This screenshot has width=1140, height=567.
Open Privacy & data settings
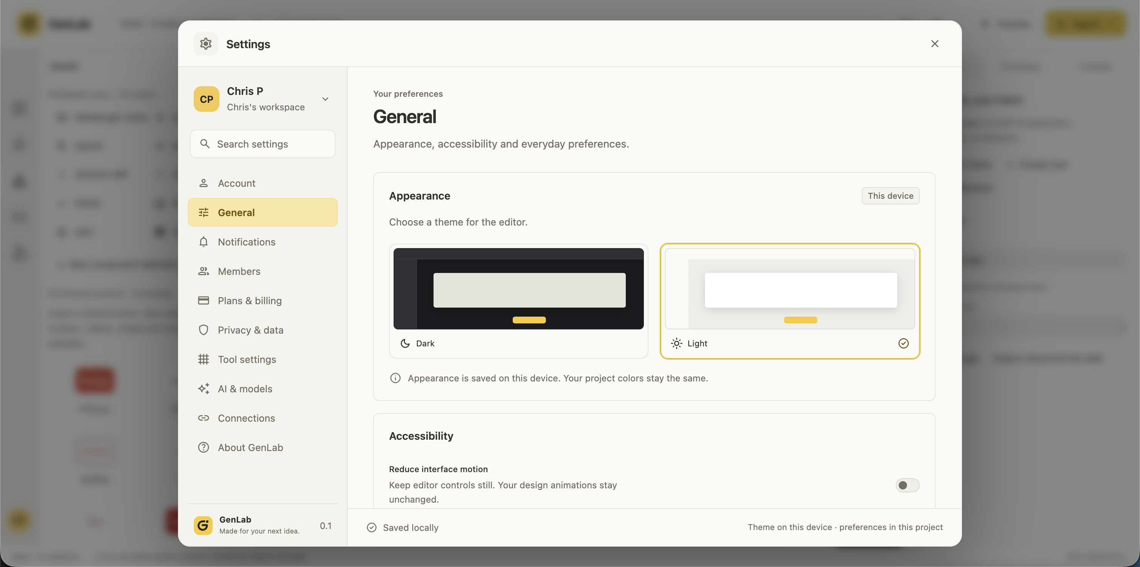coord(262,330)
